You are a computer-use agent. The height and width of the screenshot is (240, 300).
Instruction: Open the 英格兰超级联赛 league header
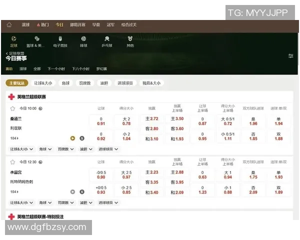(x=149, y=97)
